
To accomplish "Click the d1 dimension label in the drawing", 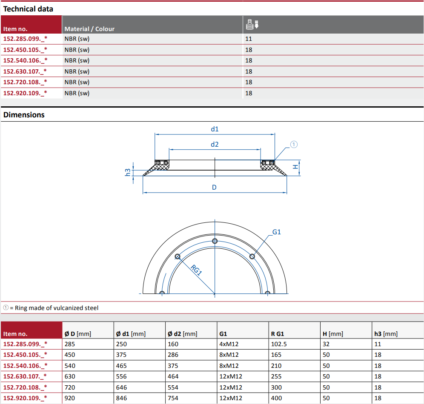I will coord(215,129).
